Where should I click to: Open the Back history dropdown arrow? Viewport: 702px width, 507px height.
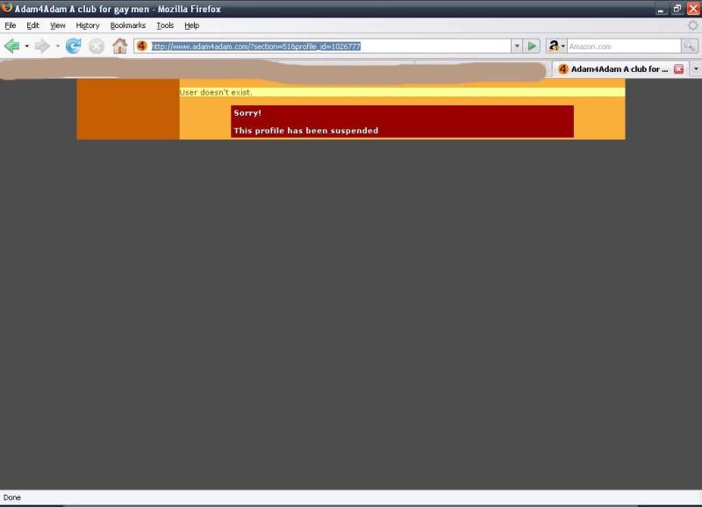coord(27,46)
